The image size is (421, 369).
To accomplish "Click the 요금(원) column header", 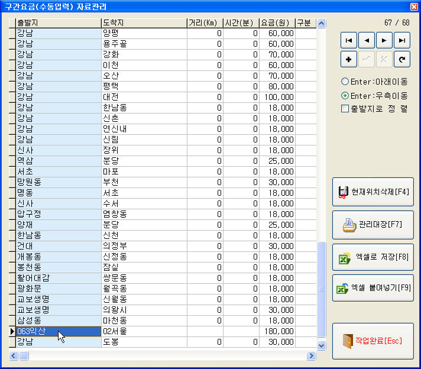I will pyautogui.click(x=277, y=23).
